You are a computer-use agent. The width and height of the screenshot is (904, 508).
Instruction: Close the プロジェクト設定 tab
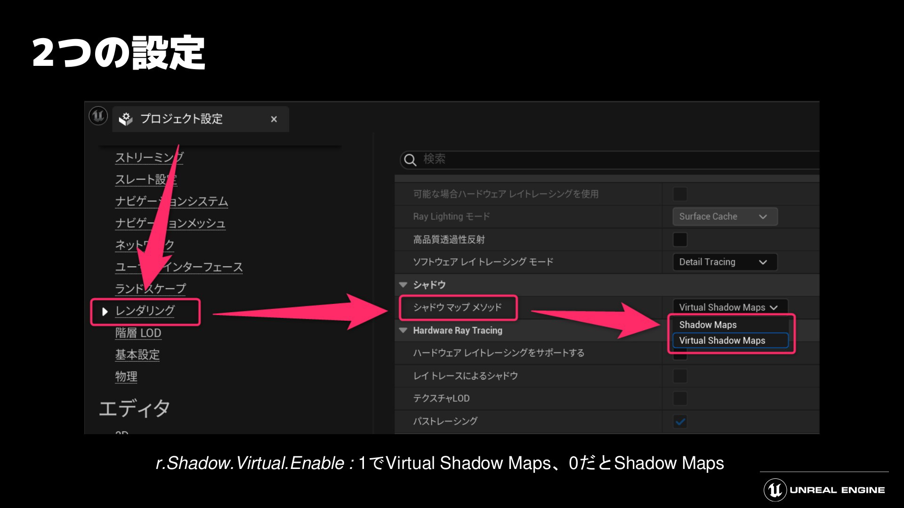pyautogui.click(x=274, y=119)
